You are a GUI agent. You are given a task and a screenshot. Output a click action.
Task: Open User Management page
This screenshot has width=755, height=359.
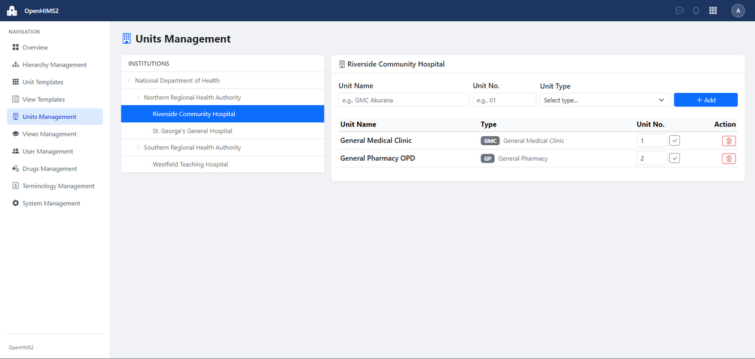click(x=55, y=151)
